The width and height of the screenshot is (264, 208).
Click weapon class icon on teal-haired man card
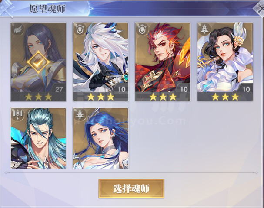click(x=18, y=114)
